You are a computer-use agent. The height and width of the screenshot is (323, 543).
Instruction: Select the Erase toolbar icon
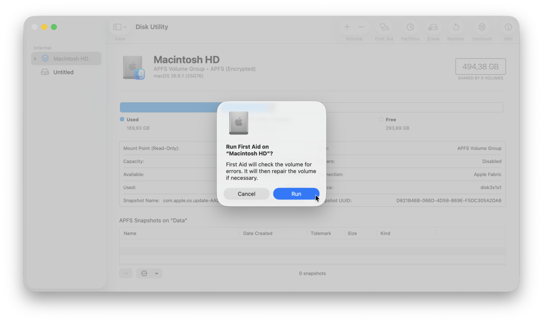433,27
